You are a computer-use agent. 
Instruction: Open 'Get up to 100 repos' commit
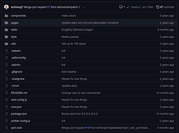[74, 44]
